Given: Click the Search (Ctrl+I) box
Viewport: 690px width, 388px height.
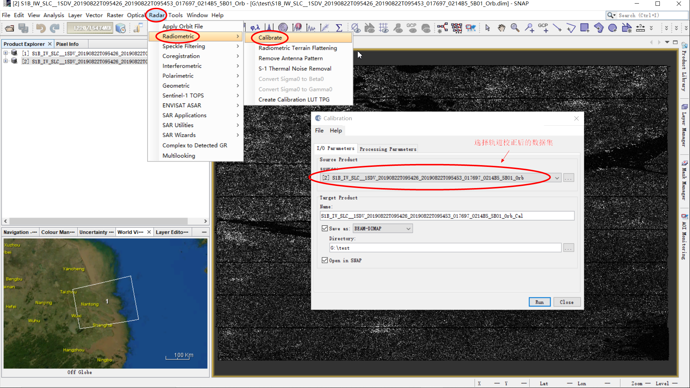Looking at the screenshot, I should [647, 15].
